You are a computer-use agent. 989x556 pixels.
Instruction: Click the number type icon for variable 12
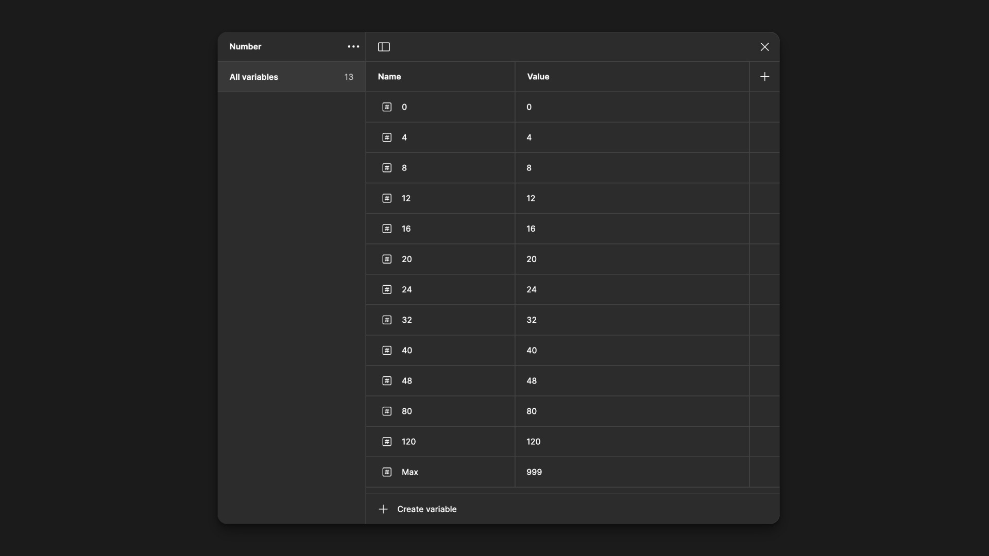387,198
